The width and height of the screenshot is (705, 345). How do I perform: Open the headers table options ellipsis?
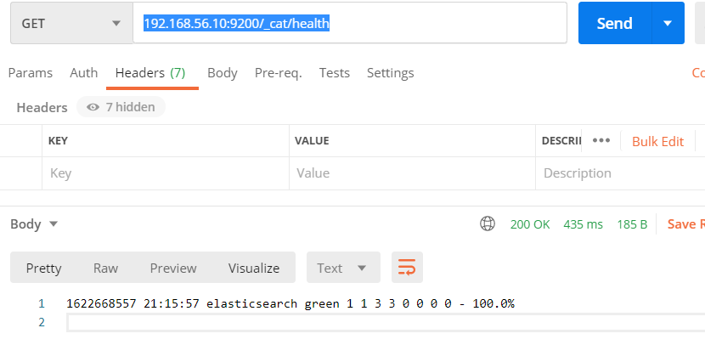click(x=601, y=140)
